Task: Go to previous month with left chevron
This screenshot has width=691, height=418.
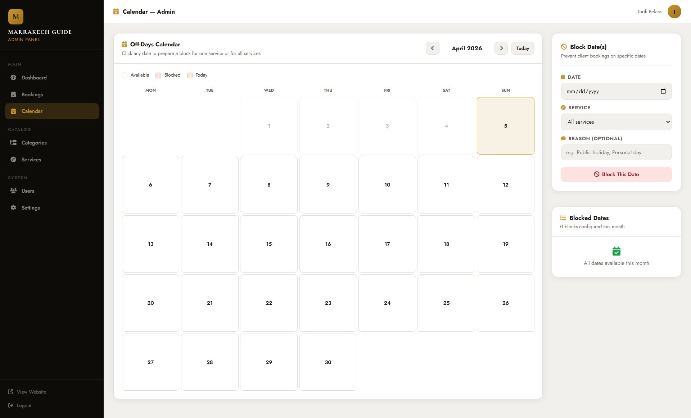Action: tap(432, 48)
